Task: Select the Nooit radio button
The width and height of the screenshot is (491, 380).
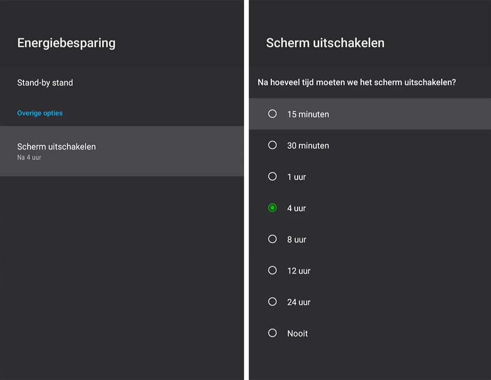Action: pyautogui.click(x=272, y=333)
